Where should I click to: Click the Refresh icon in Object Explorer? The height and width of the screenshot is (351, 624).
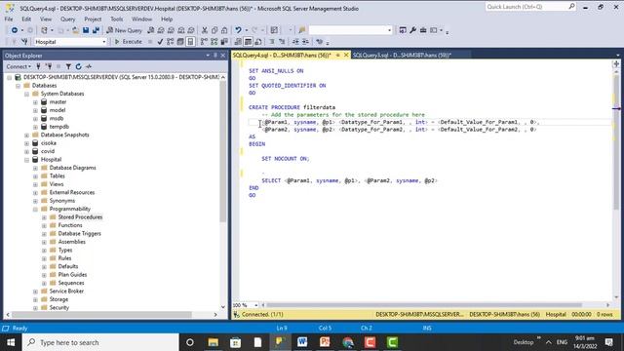click(78, 66)
